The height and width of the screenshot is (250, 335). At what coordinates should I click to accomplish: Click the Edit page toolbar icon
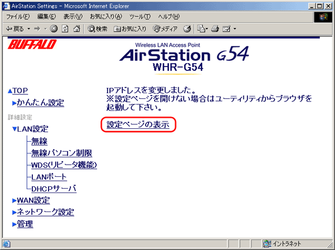[227, 28]
